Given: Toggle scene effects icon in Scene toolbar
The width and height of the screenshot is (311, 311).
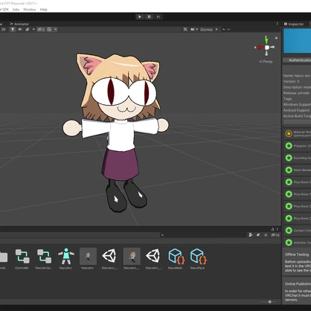Looking at the screenshot, I should 28,30.
